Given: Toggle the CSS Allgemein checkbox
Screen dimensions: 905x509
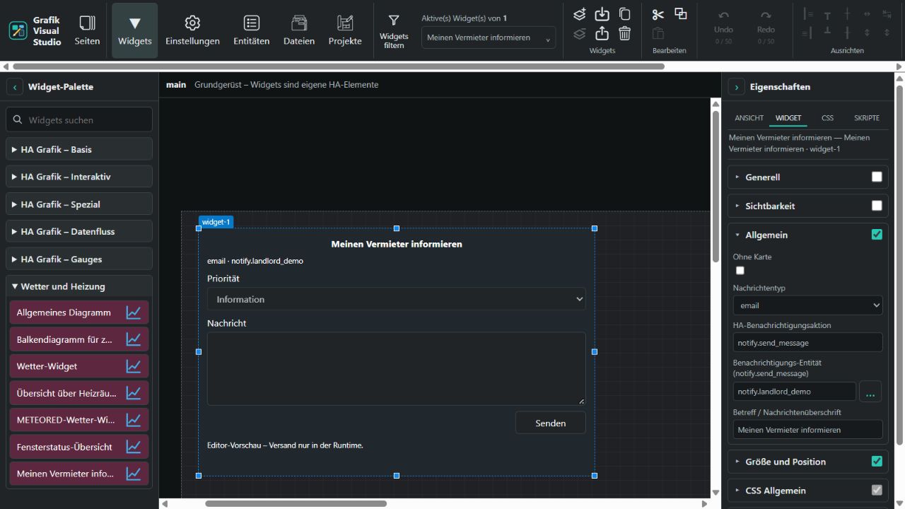Looking at the screenshot, I should 877,490.
